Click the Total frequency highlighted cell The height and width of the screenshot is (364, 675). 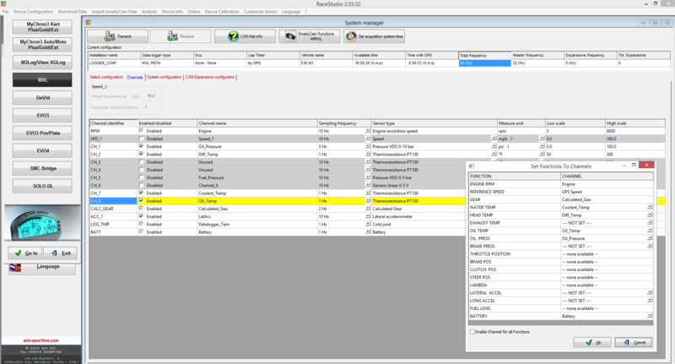[x=484, y=62]
